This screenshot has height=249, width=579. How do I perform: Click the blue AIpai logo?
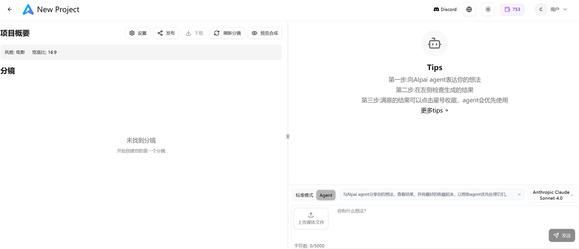click(x=28, y=9)
